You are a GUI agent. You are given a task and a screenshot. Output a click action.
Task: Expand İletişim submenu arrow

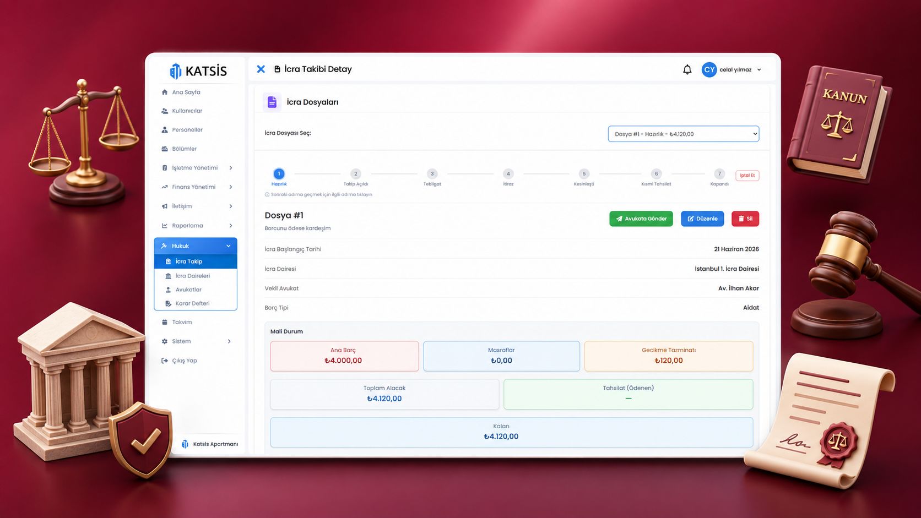click(231, 206)
